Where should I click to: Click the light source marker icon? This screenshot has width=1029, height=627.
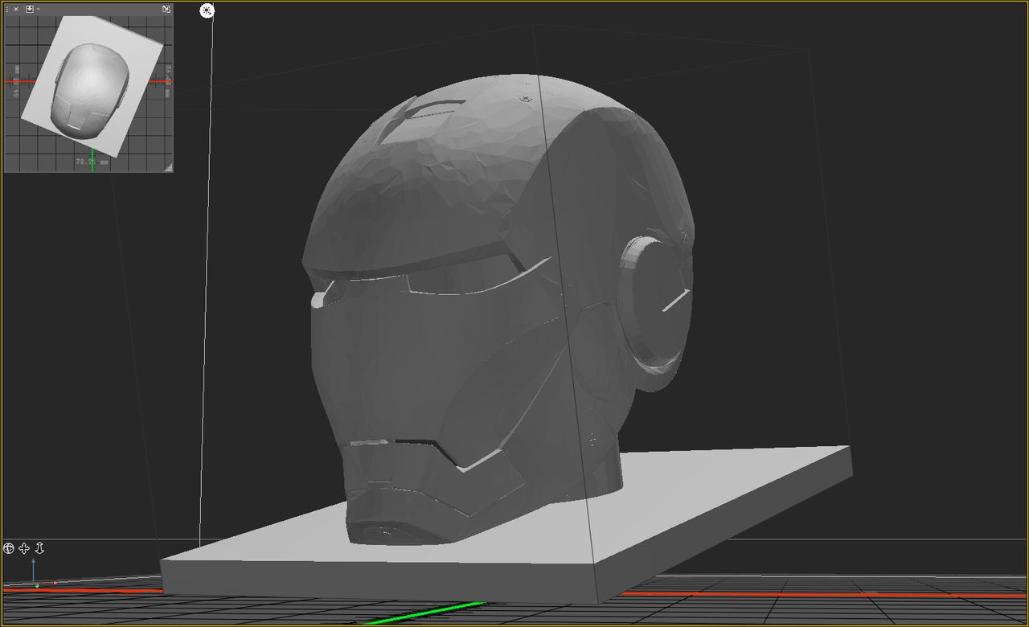point(207,10)
